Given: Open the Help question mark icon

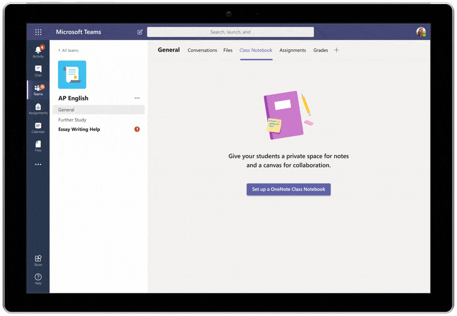Looking at the screenshot, I should click(38, 279).
